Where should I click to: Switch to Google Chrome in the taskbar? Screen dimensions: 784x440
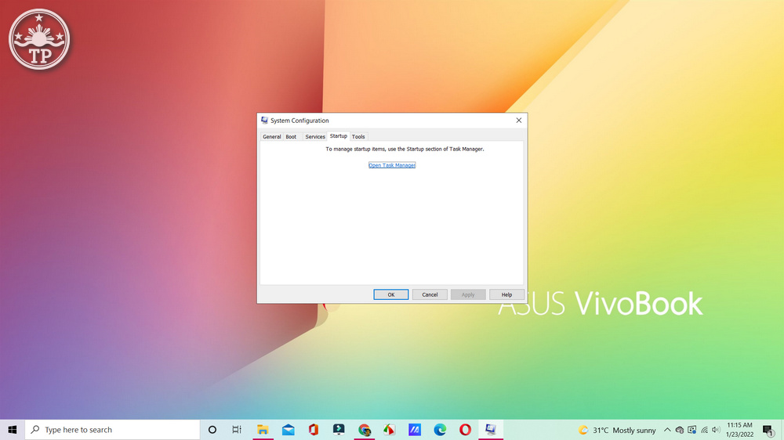pos(364,430)
